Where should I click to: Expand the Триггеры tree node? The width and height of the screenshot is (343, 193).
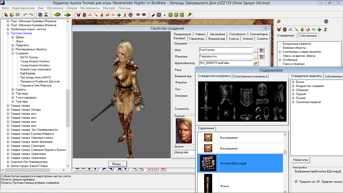click(13, 102)
